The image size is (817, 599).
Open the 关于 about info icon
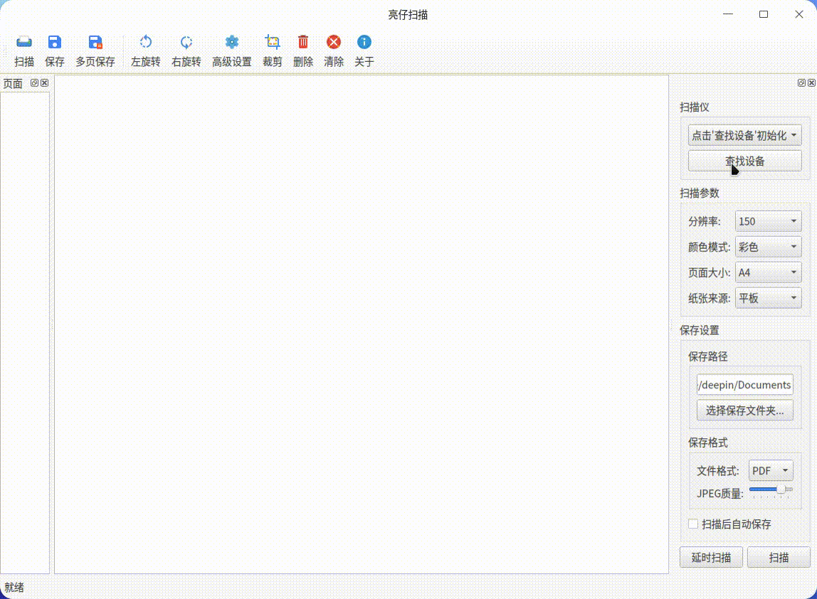coord(364,42)
